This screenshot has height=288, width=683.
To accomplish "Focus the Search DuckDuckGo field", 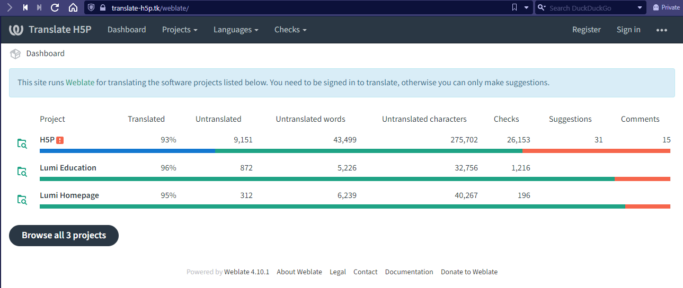I will (591, 7).
